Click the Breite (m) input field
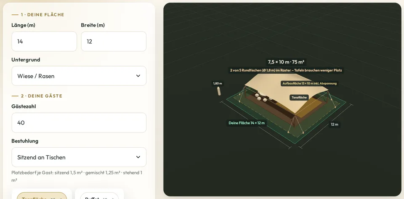 114,42
